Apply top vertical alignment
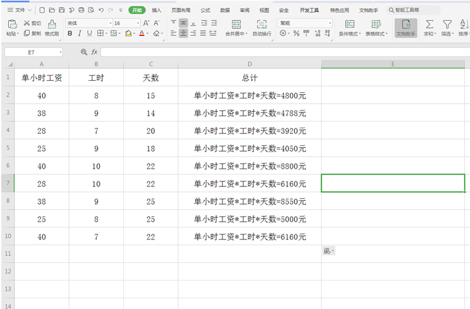 pos(174,23)
